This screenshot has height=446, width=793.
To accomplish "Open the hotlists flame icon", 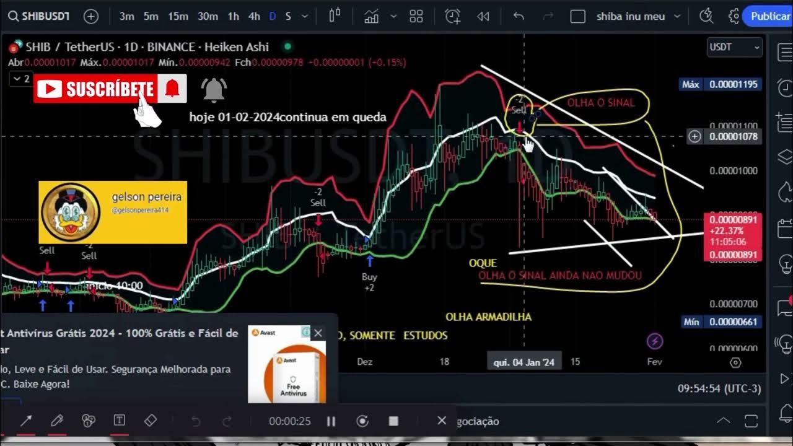I will click(x=784, y=192).
